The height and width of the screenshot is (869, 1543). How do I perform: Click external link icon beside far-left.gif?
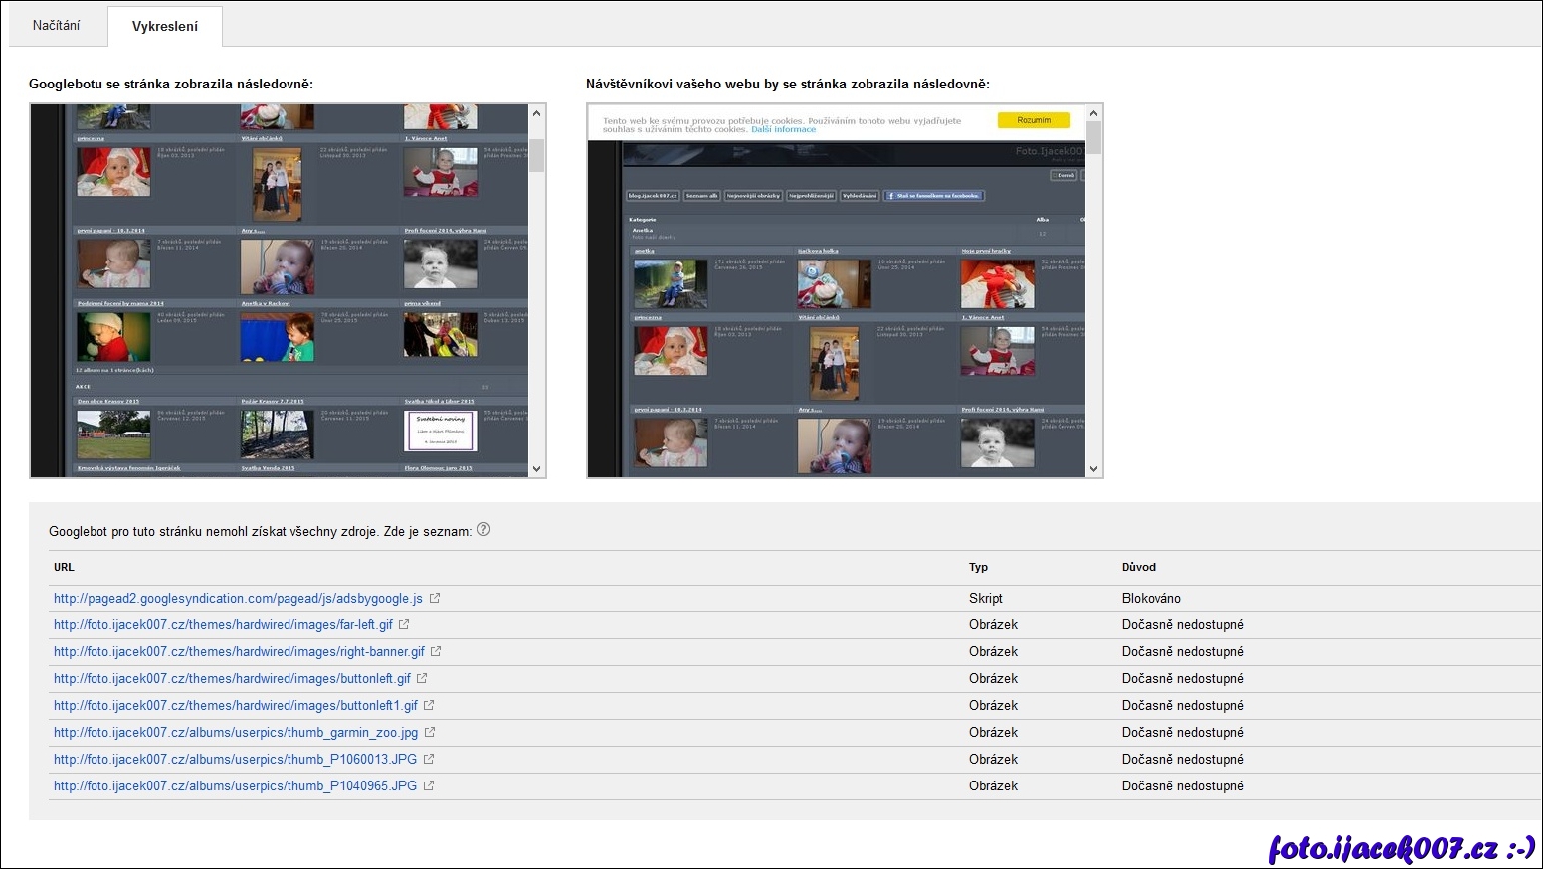pyautogui.click(x=404, y=625)
